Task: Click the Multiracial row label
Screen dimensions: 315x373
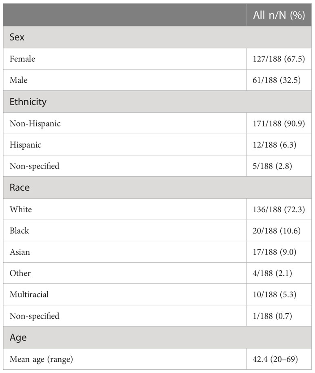Action: (x=29, y=294)
